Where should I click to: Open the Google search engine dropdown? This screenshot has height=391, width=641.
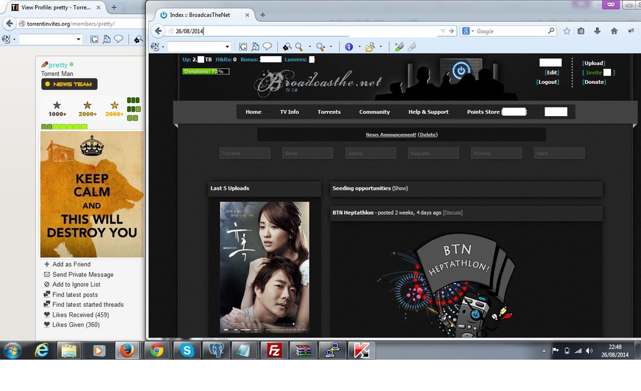click(x=468, y=31)
